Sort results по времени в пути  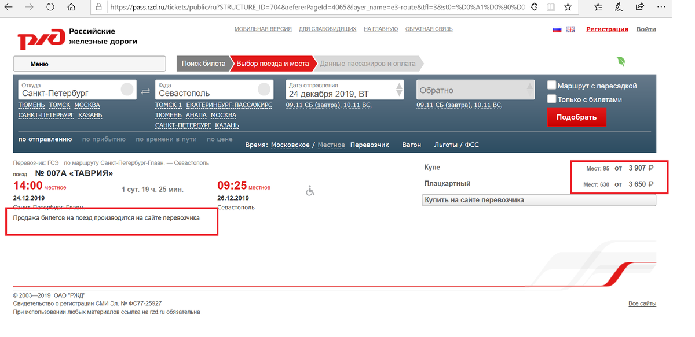point(166,139)
